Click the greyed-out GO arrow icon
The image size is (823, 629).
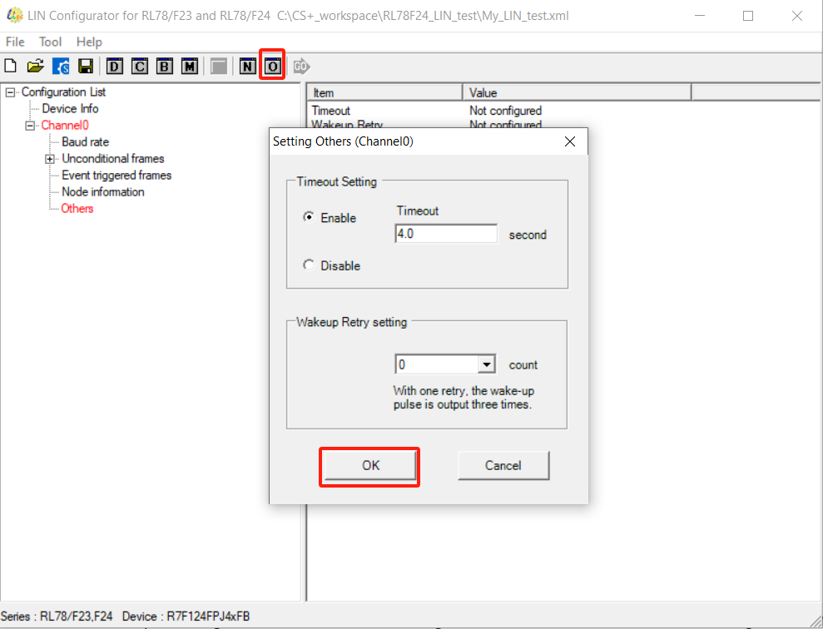click(301, 66)
